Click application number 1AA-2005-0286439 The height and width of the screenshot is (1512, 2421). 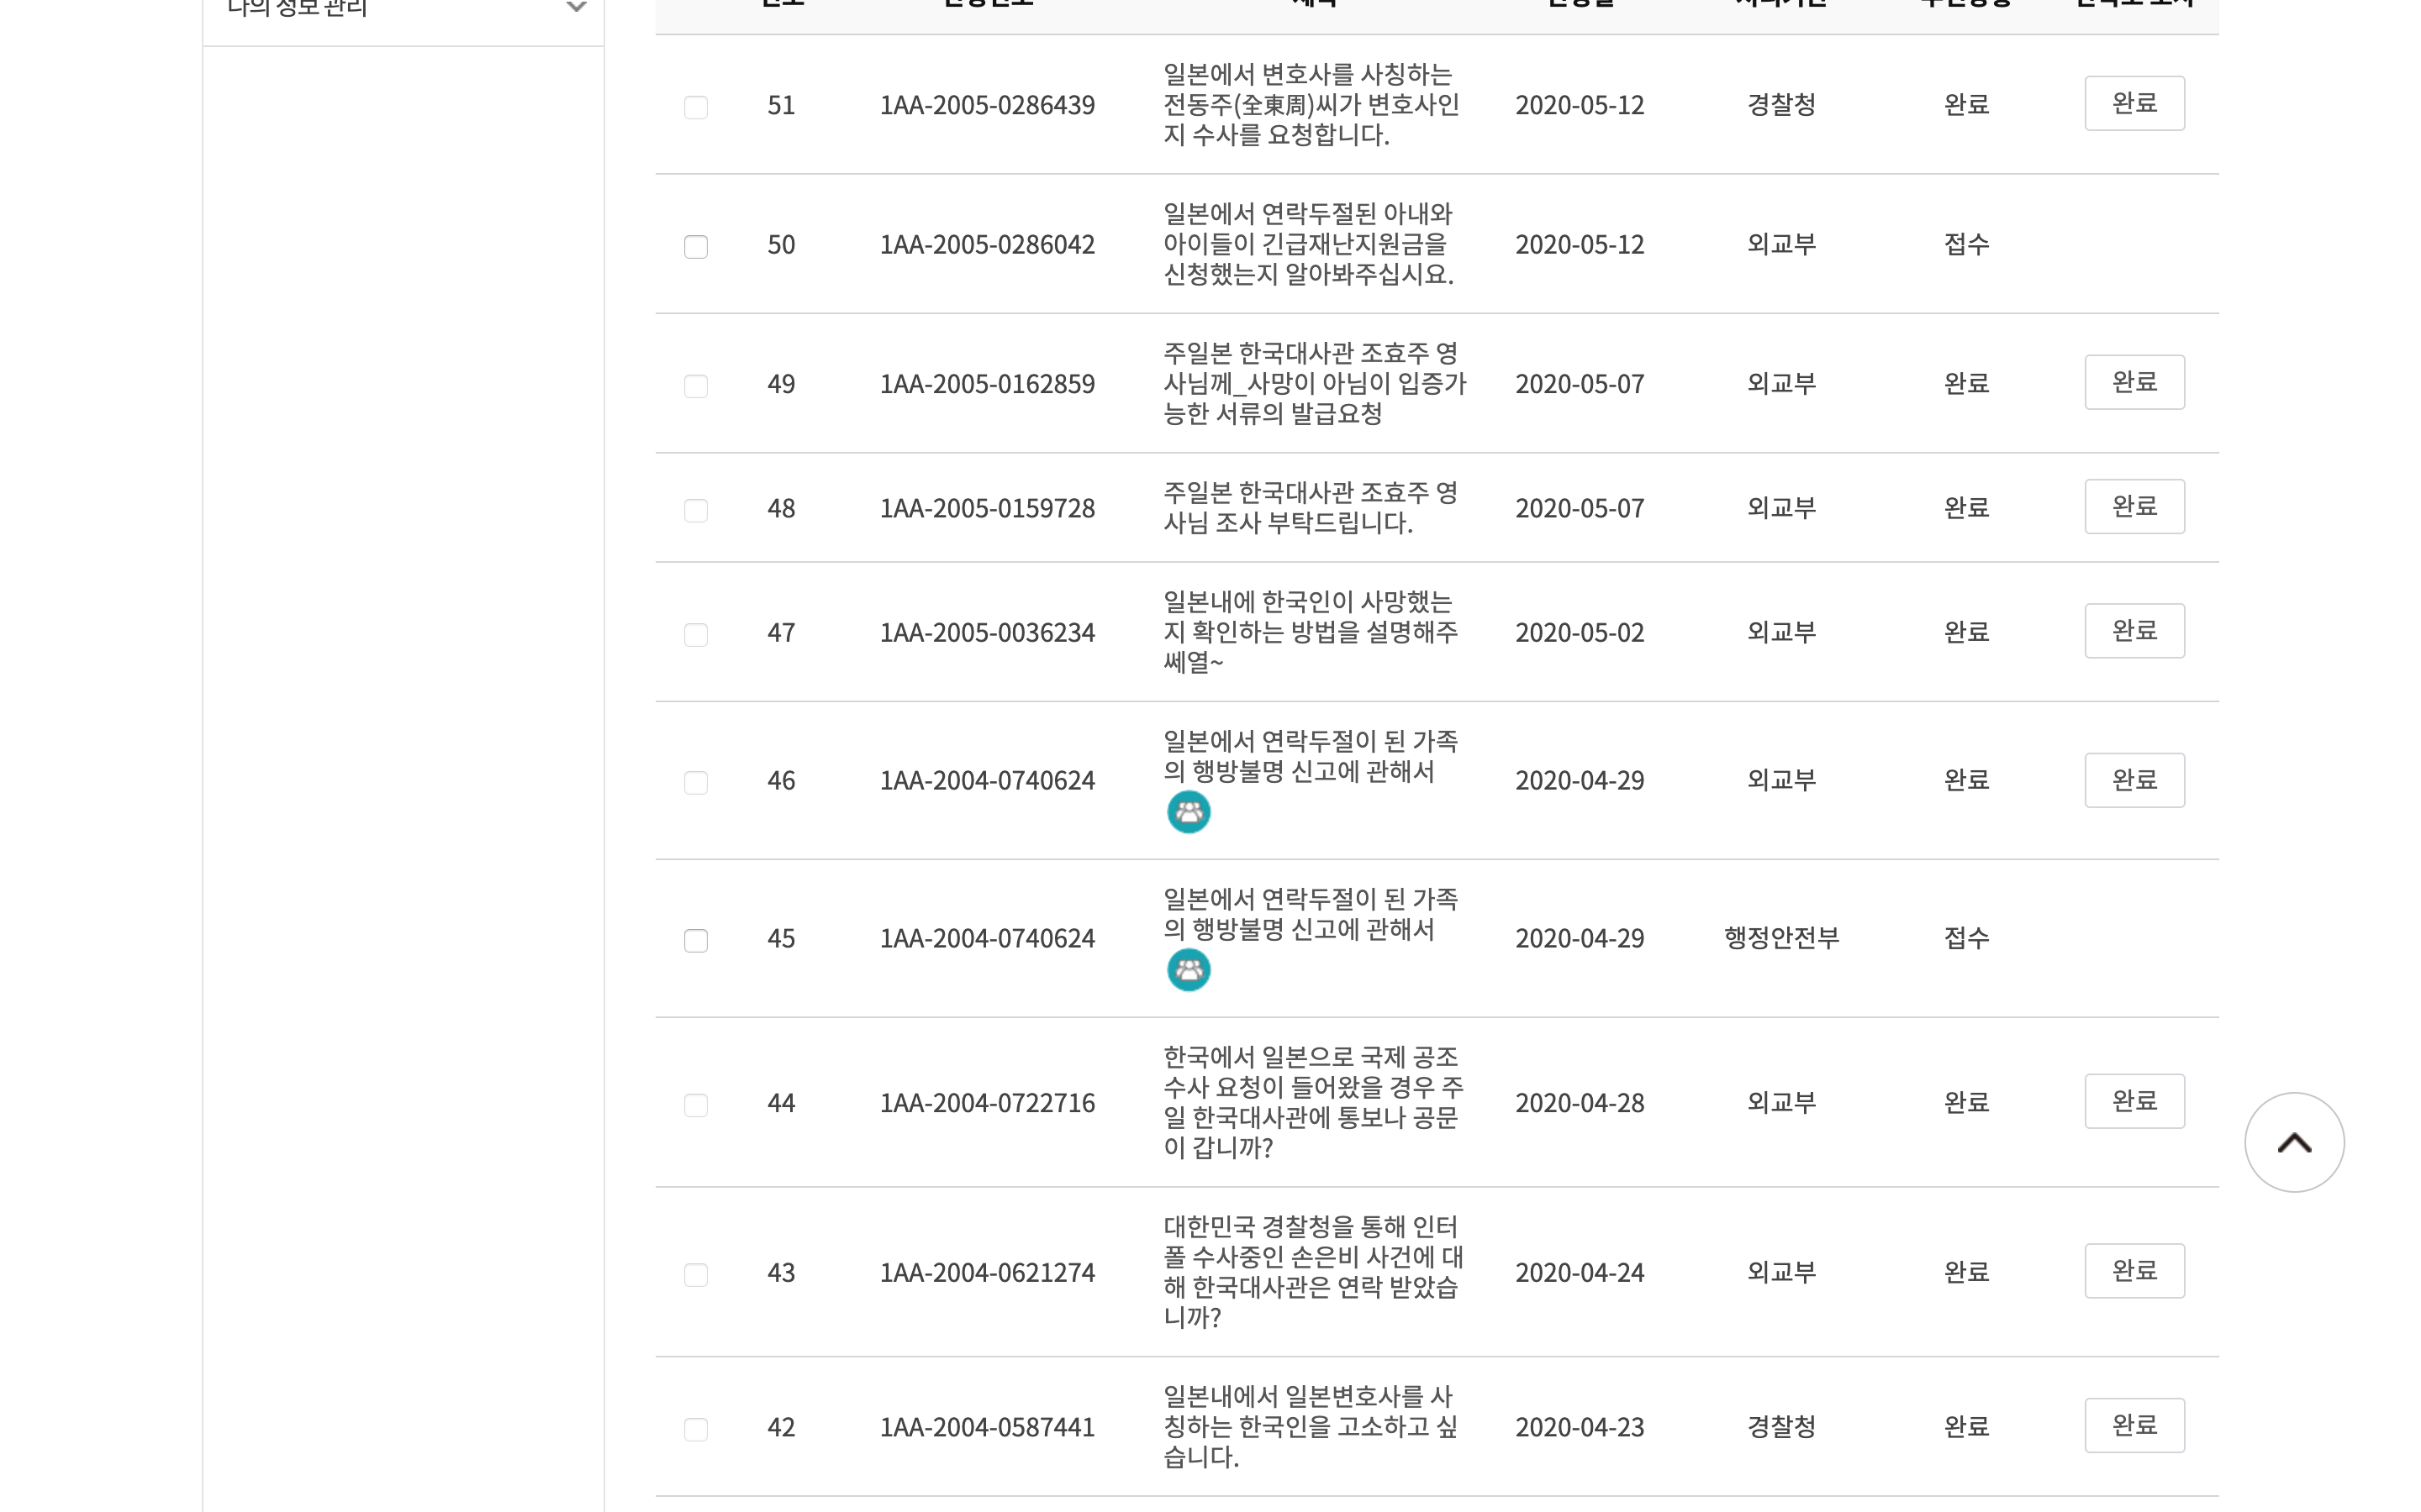click(x=988, y=105)
